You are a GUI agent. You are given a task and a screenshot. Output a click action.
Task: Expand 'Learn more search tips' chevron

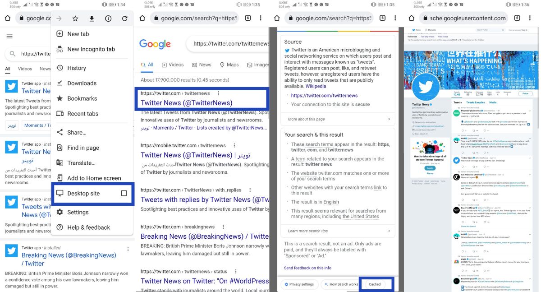(x=389, y=231)
